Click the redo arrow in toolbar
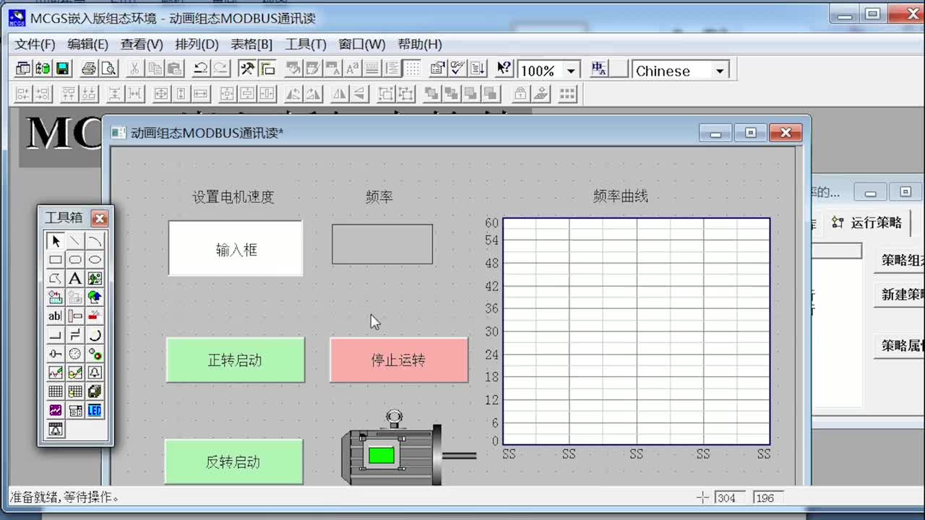The height and width of the screenshot is (520, 925). 220,69
